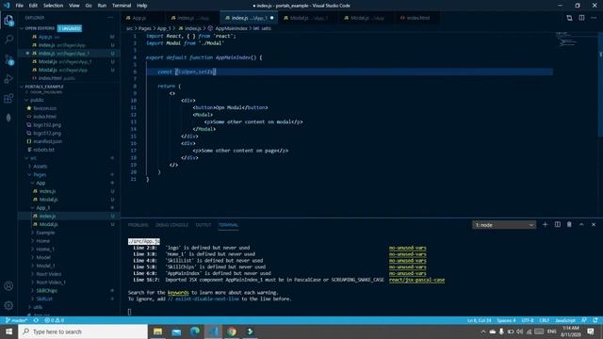
Task: Open editor more actions ellipsis
Action: click(x=594, y=18)
